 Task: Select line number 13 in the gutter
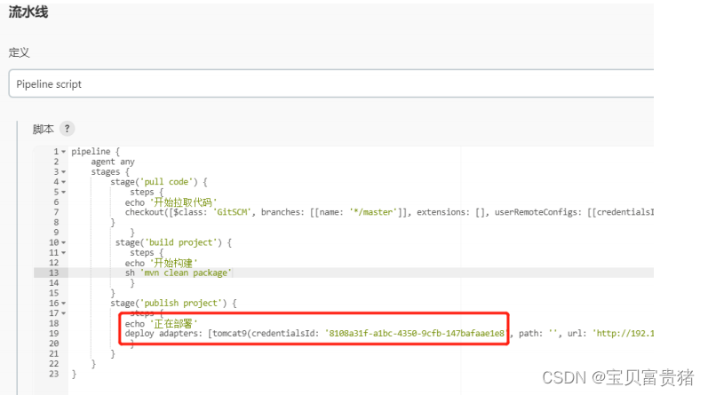[53, 273]
